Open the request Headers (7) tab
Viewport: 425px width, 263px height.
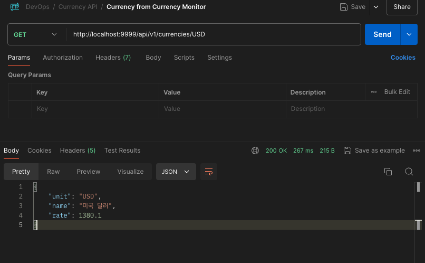(113, 58)
